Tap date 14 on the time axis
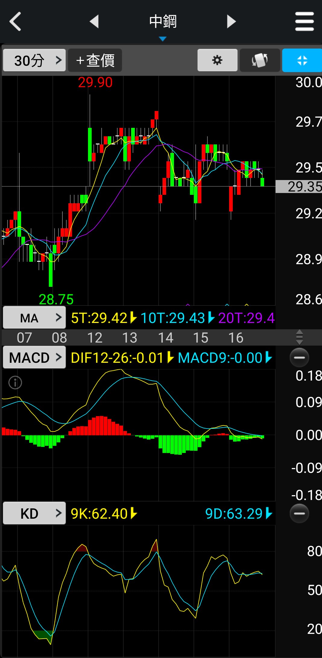Image resolution: width=322 pixels, height=658 pixels. (166, 337)
